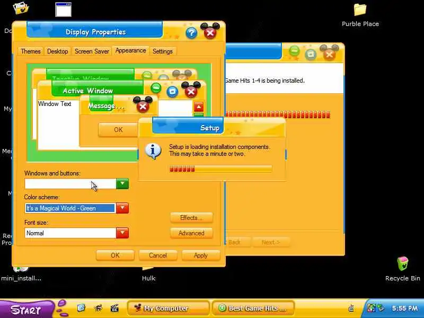The width and height of the screenshot is (424, 318).
Task: Click the Normal font size field
Action: click(70, 233)
